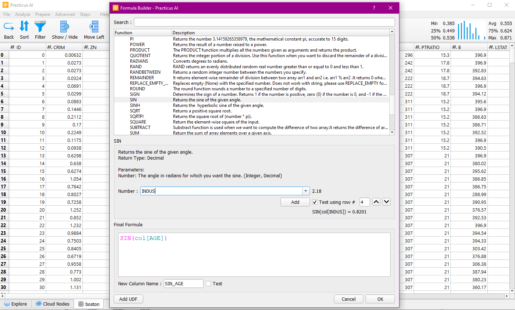Open the File menu

(7, 14)
